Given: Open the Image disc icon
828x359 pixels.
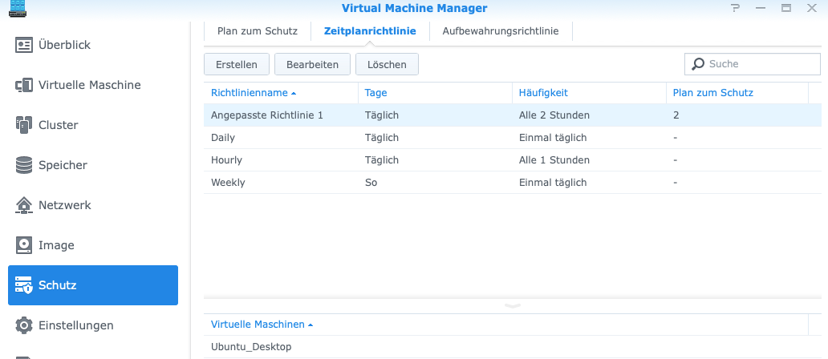Looking at the screenshot, I should 24,245.
